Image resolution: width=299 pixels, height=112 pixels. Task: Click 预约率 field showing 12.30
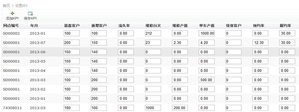click(x=260, y=43)
